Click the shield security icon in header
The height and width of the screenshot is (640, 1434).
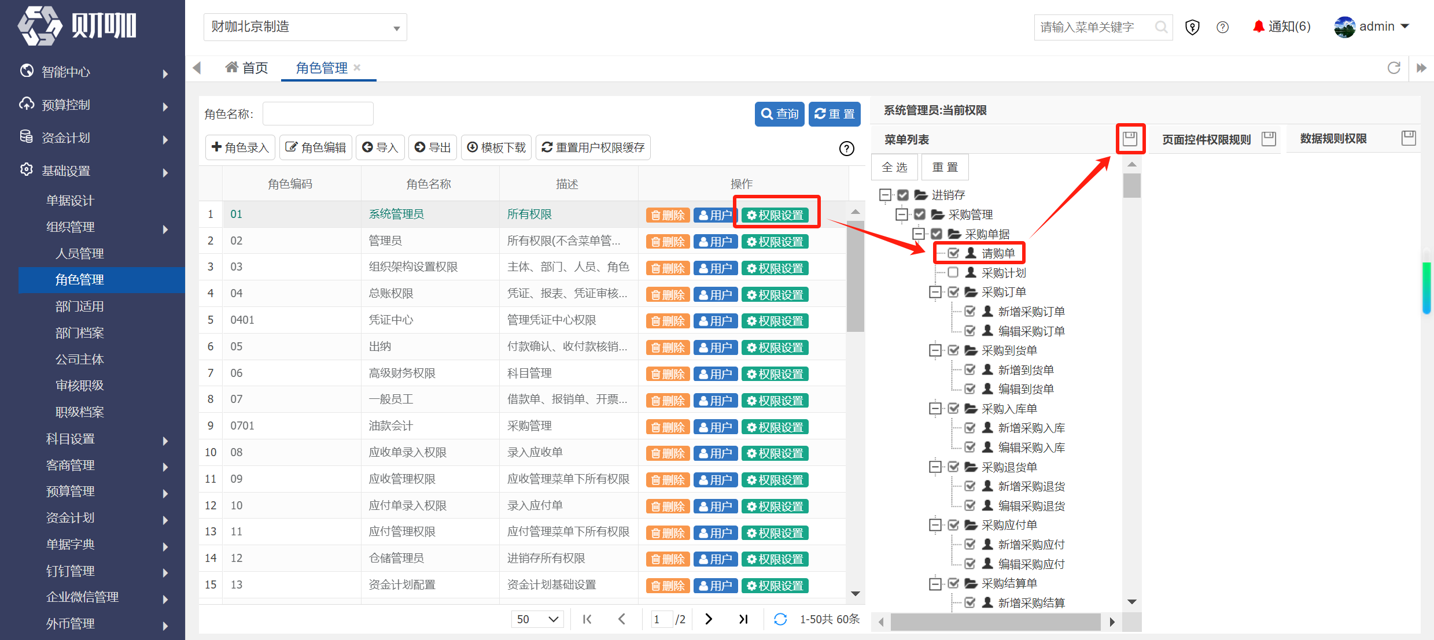(1192, 27)
